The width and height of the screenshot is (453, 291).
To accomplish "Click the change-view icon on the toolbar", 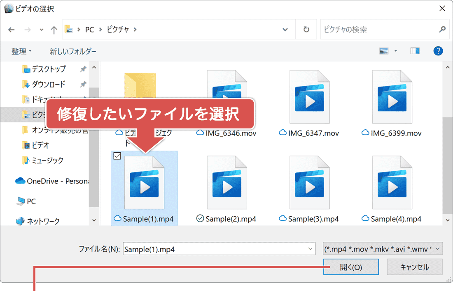I will 384,50.
